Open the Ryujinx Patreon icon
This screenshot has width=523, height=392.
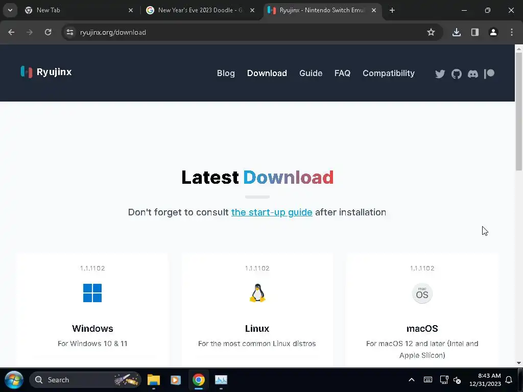(x=489, y=73)
